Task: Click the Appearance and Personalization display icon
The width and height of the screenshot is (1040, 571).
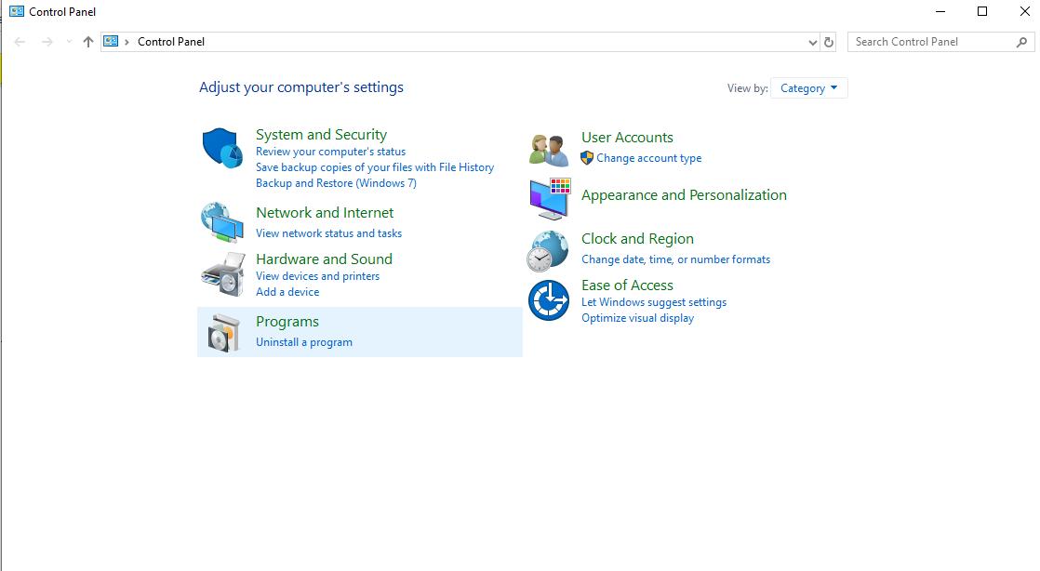Action: click(x=549, y=198)
